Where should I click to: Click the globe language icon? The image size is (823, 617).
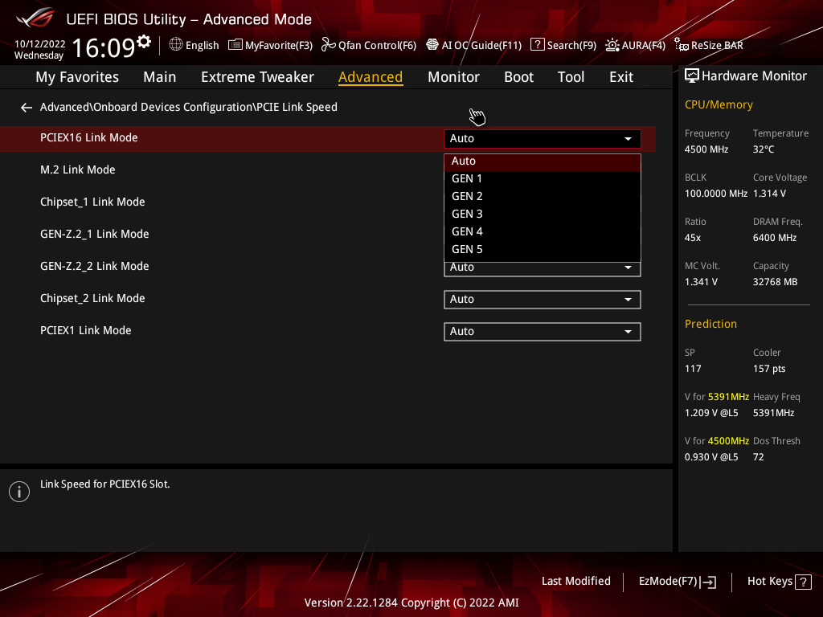pos(176,45)
